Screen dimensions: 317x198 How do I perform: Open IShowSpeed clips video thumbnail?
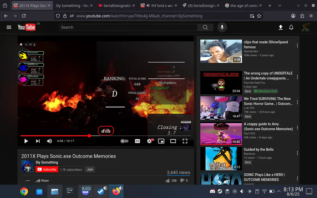point(221,51)
